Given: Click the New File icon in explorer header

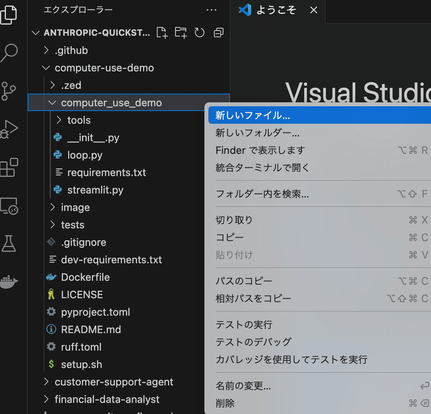Looking at the screenshot, I should pos(162,33).
